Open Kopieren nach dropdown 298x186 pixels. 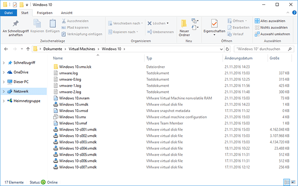point(123,32)
